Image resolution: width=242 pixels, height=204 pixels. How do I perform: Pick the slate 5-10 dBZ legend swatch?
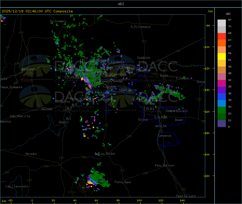tap(222, 124)
